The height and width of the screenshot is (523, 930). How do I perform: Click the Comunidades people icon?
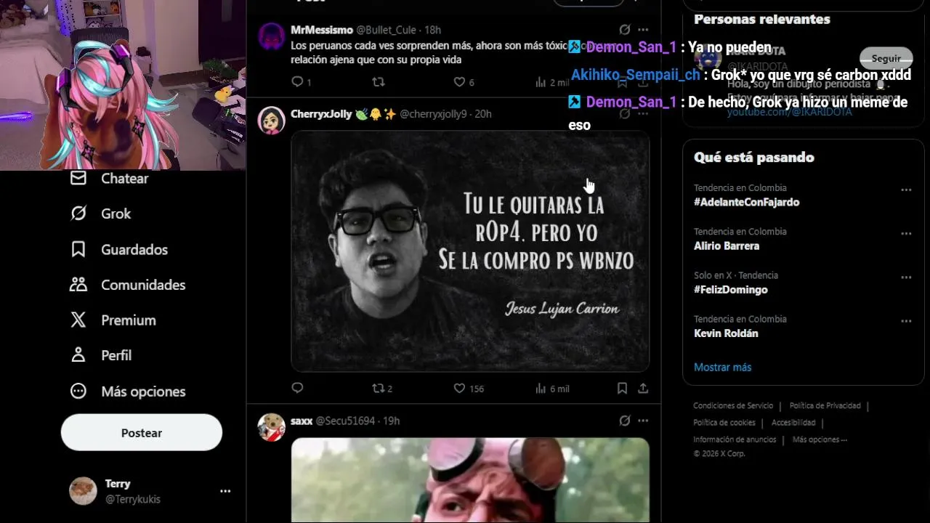pyautogui.click(x=78, y=285)
